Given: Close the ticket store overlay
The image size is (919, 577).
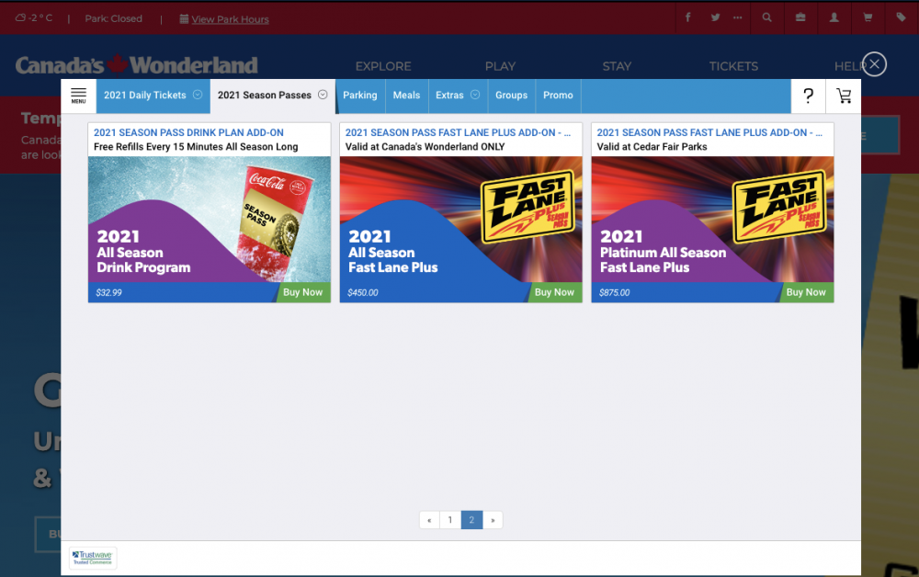Looking at the screenshot, I should pos(874,64).
